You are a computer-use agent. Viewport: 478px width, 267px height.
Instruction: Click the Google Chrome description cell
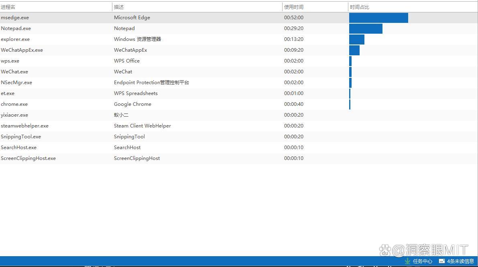click(132, 104)
